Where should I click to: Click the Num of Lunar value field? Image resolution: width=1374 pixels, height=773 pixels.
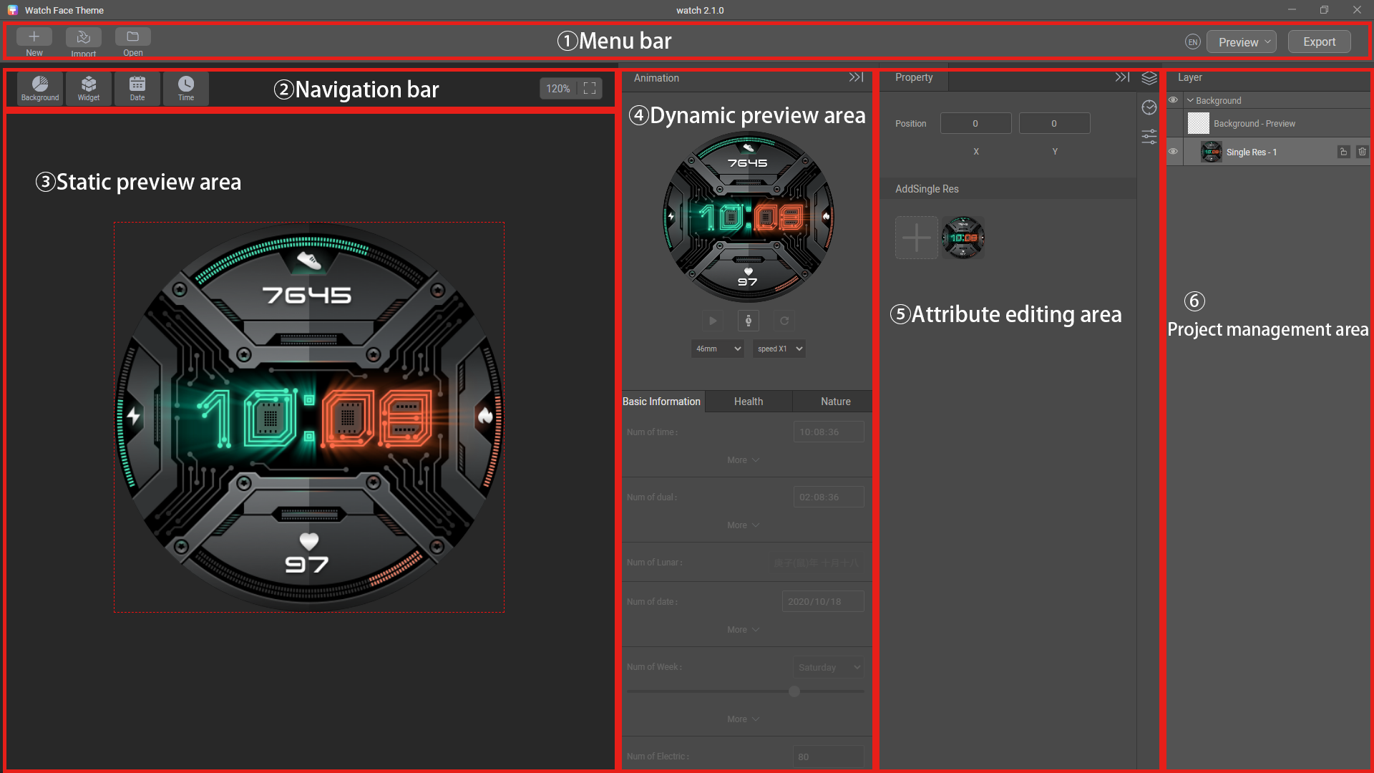[x=816, y=563]
